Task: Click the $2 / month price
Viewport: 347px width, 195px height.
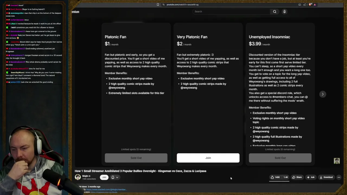Action: pos(184,44)
